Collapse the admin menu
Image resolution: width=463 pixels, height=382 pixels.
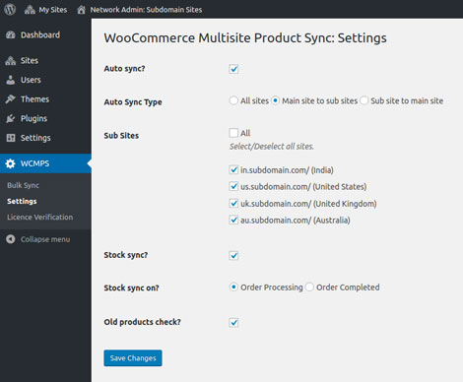[38, 239]
